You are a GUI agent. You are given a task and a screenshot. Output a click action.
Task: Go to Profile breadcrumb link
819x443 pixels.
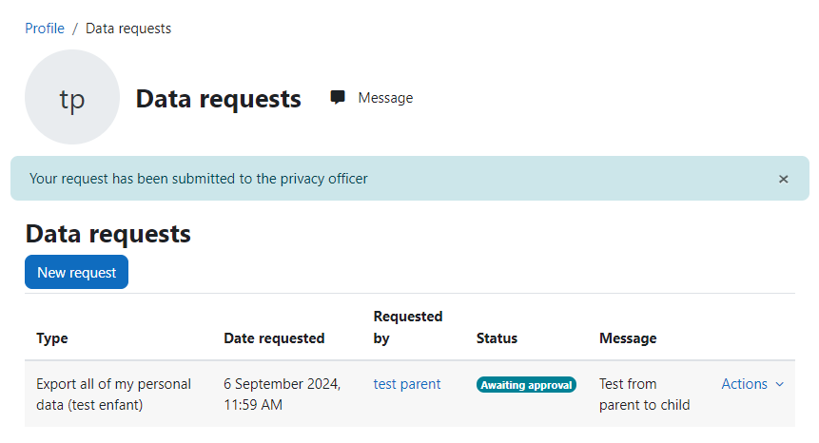click(x=45, y=29)
